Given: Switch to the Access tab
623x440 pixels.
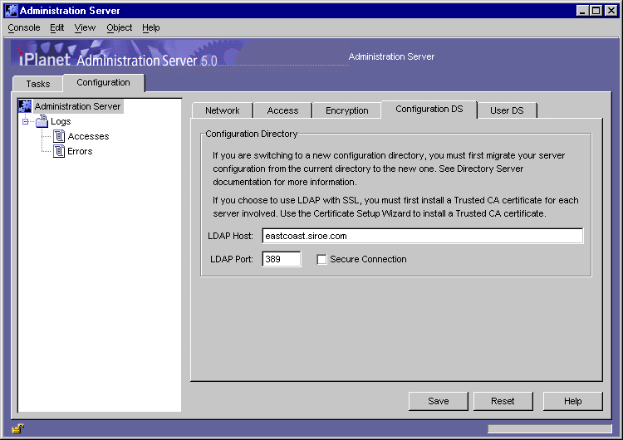Looking at the screenshot, I should pos(282,110).
